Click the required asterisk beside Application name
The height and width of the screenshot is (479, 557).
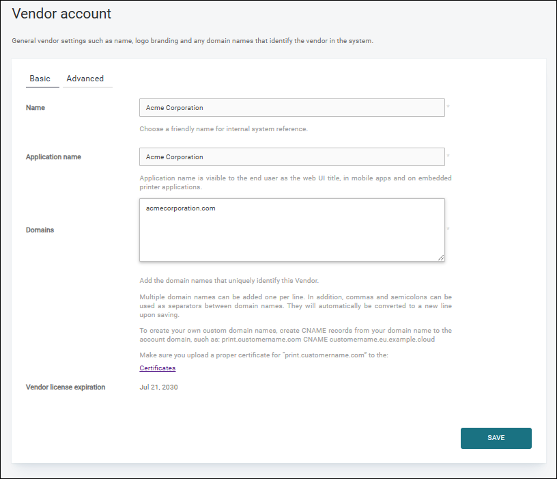click(x=448, y=156)
